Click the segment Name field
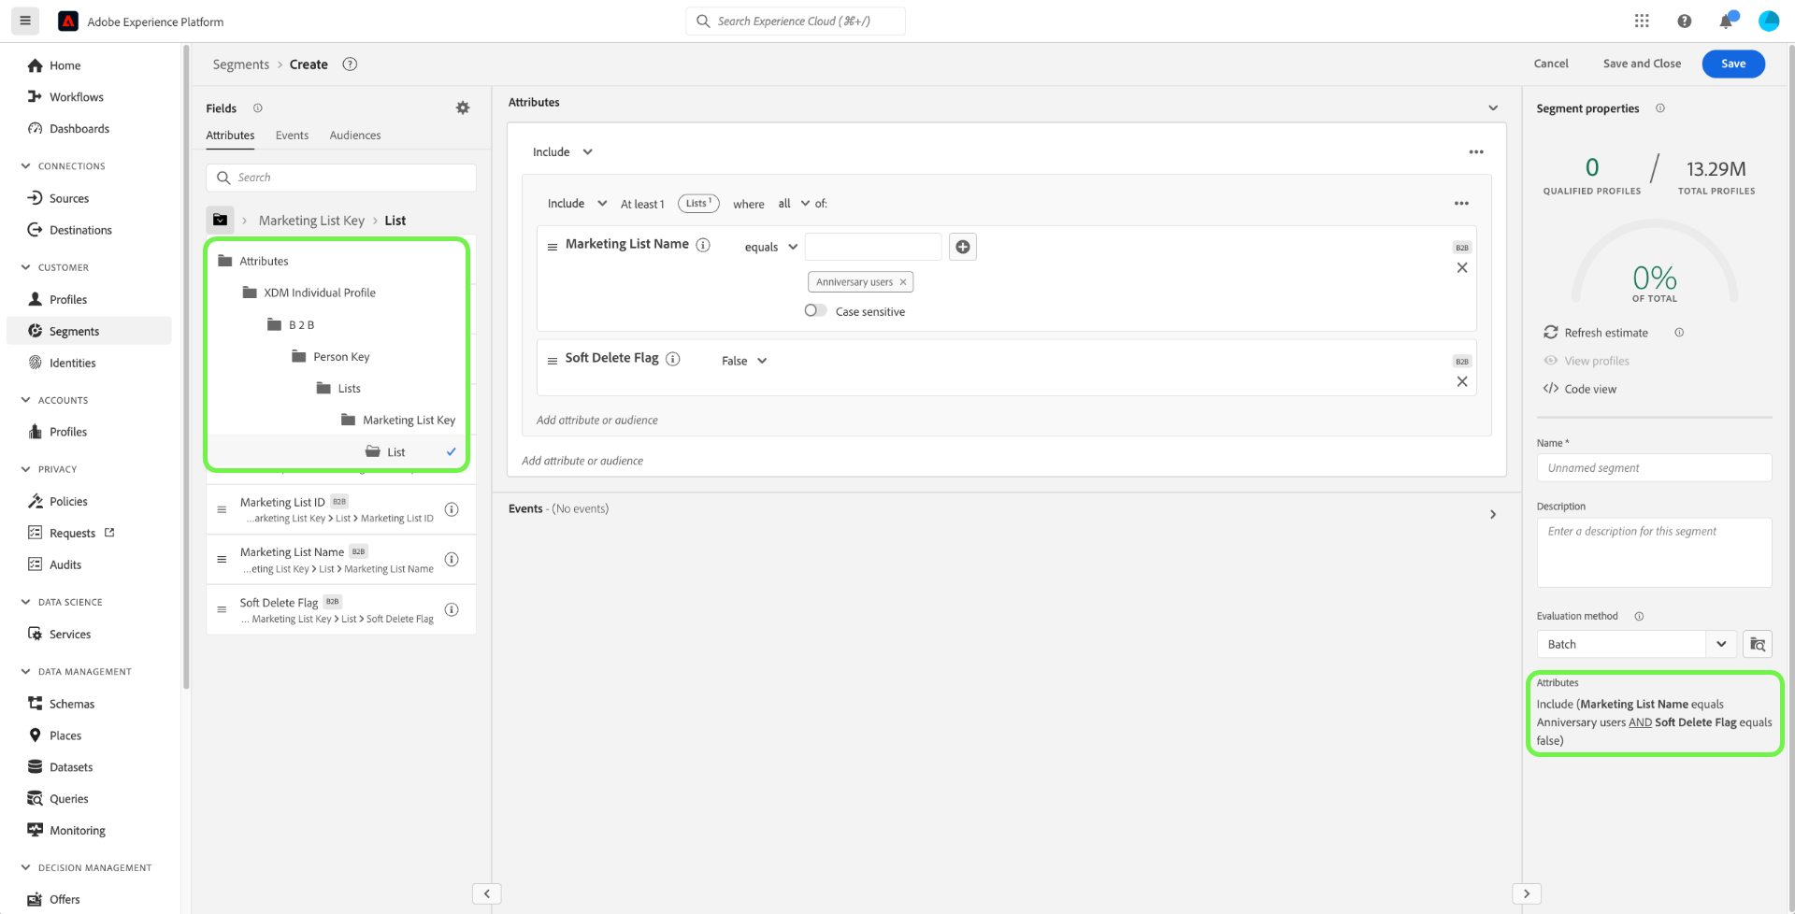The height and width of the screenshot is (914, 1795). (1654, 467)
